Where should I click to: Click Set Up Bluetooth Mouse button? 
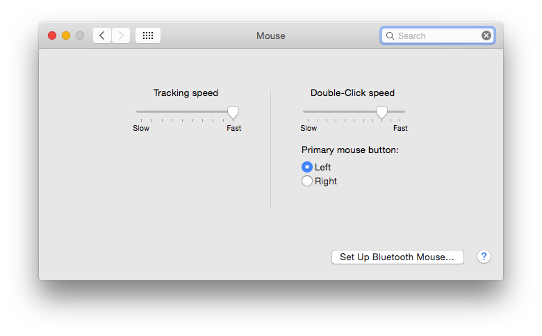point(397,257)
